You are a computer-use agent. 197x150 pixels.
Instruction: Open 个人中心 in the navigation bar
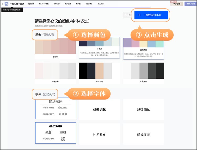101,4
